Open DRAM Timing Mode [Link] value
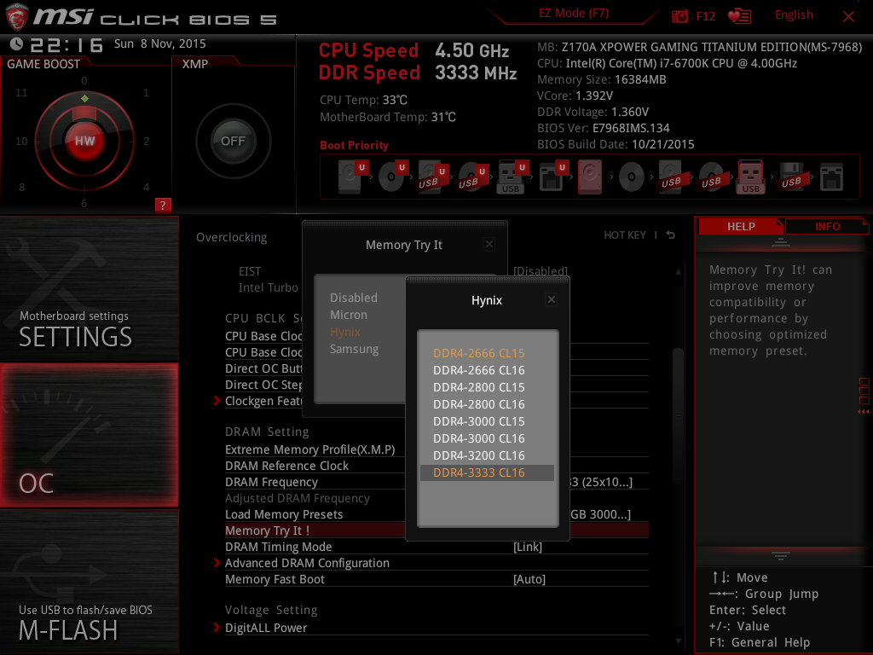The image size is (873, 655). click(527, 547)
